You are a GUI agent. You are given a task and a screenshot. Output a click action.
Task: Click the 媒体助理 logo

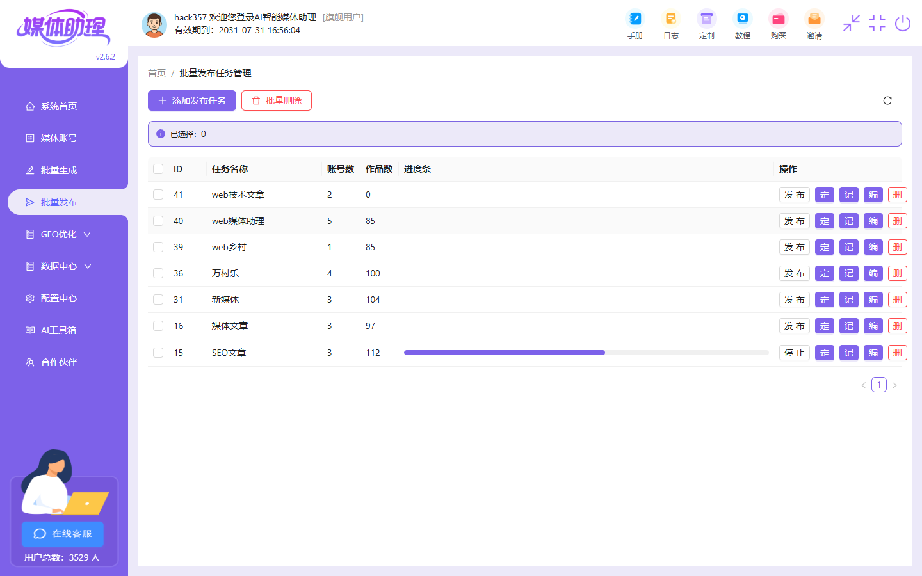coord(63,28)
